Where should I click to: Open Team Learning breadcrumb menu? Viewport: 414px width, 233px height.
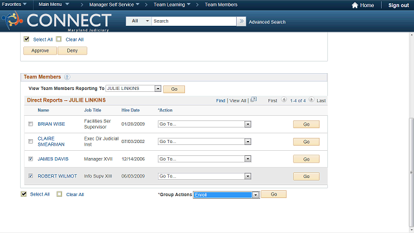pos(172,5)
